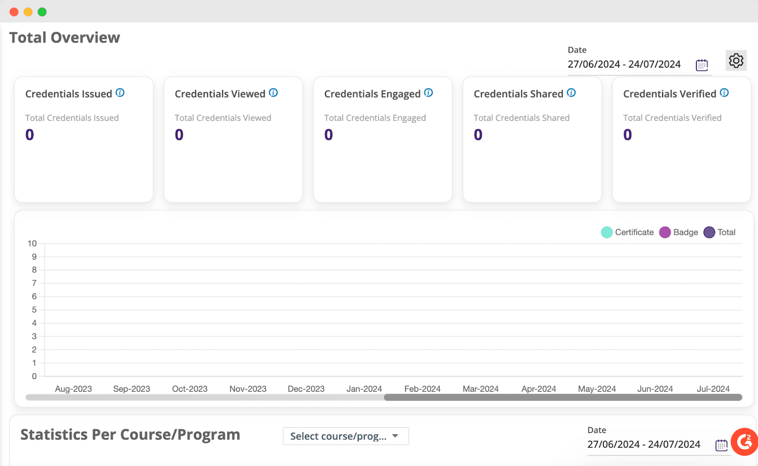Viewport: 758px width, 466px height.
Task: Select the Aug-2023 axis label
Action: click(x=73, y=389)
